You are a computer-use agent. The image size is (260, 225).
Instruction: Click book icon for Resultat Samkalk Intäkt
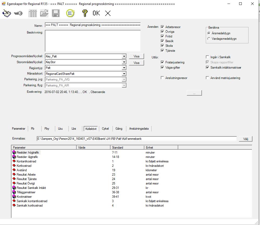[14, 188]
